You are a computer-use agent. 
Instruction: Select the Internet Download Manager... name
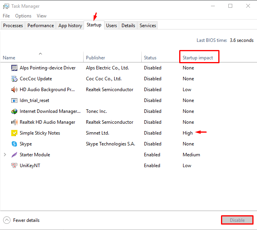pos(50,111)
